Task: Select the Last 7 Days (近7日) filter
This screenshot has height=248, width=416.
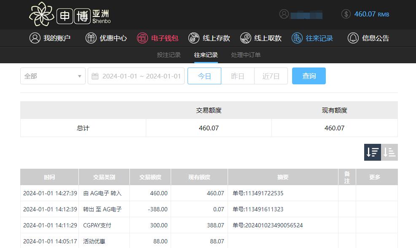Action: 271,76
